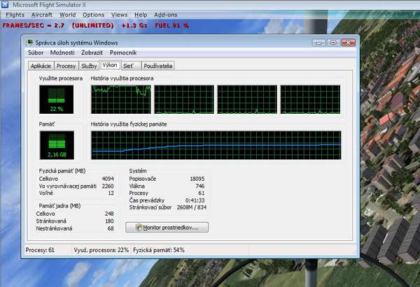Image resolution: width=420 pixels, height=287 pixels.
Task: Open the Help menu in Flight Simulator
Action: tap(141, 15)
